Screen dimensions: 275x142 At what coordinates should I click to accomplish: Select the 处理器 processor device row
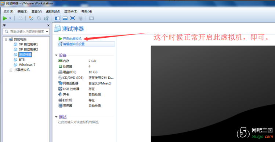click(x=86, y=67)
